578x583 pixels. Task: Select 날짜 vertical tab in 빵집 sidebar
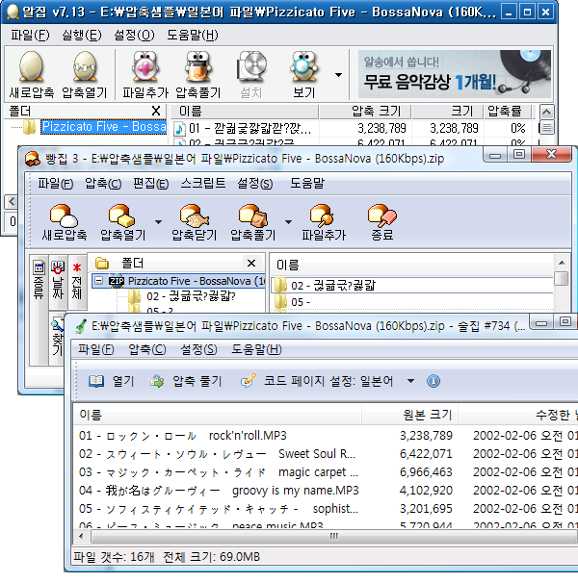pos(58,282)
